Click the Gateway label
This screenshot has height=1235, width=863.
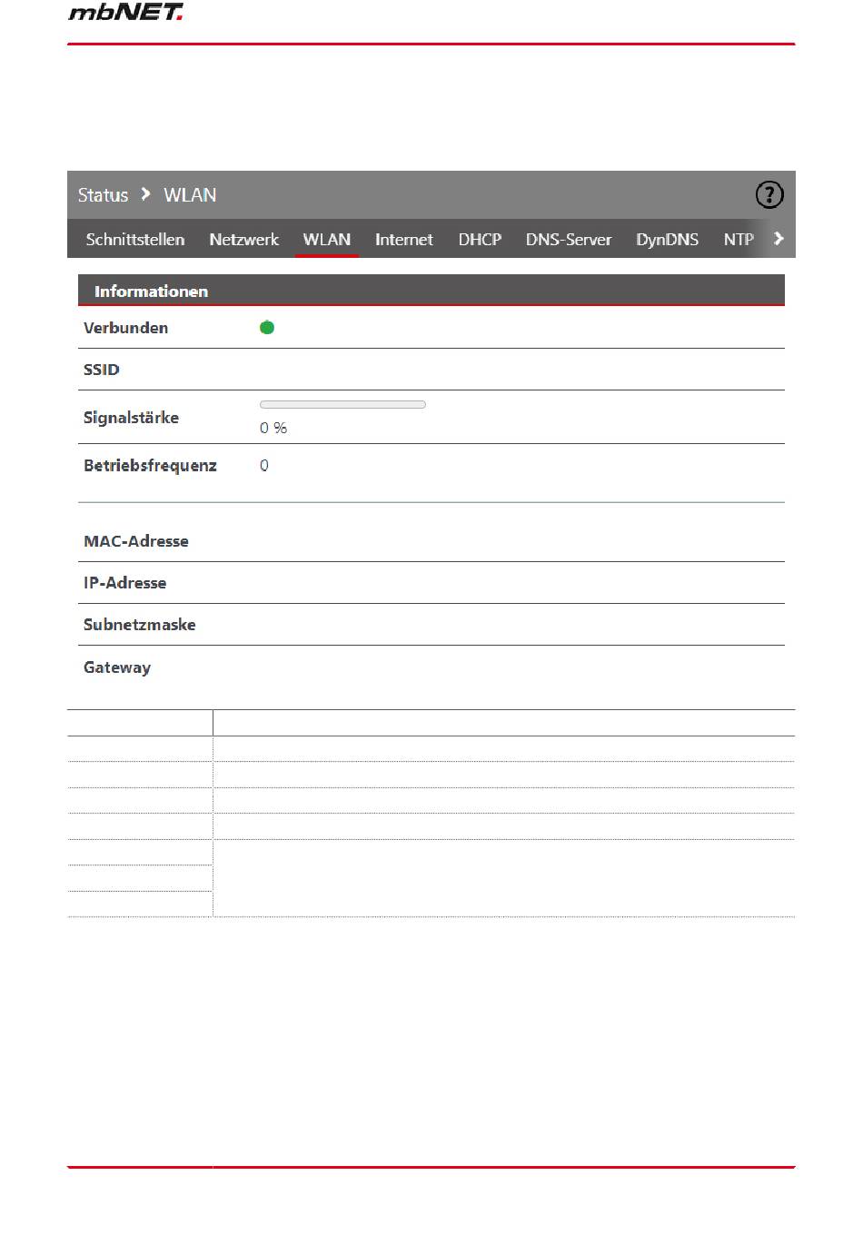(117, 667)
